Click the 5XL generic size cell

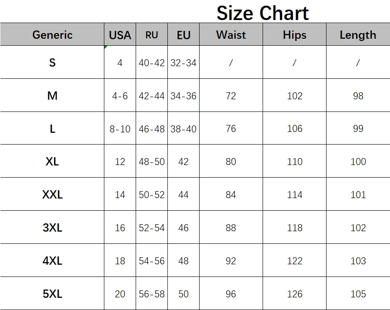(x=52, y=294)
